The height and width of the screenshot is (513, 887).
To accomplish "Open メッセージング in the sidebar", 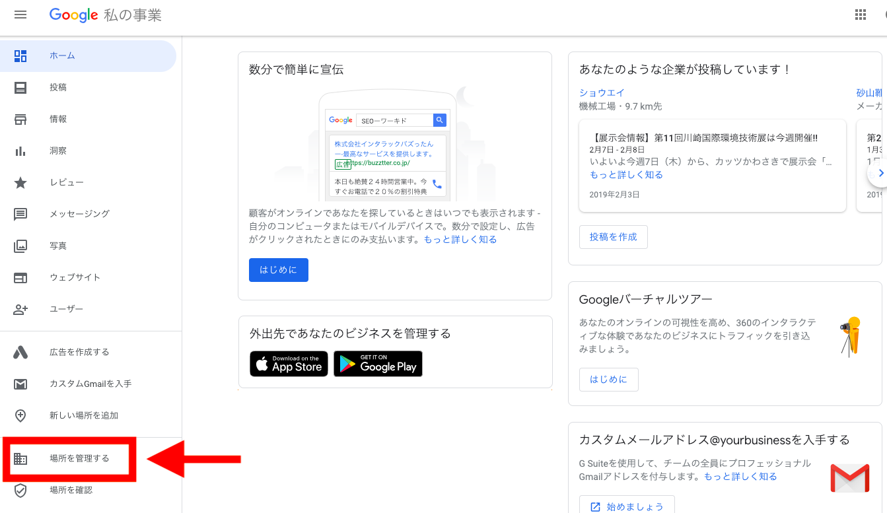I will (89, 215).
